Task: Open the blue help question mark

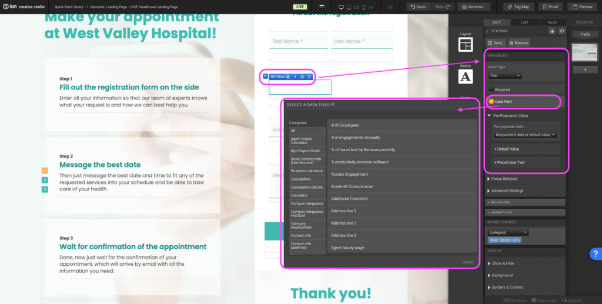Action: [596, 253]
